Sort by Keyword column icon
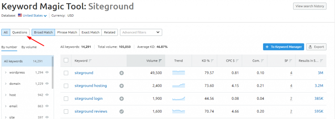The width and height of the screenshot is (335, 119). coord(90,61)
